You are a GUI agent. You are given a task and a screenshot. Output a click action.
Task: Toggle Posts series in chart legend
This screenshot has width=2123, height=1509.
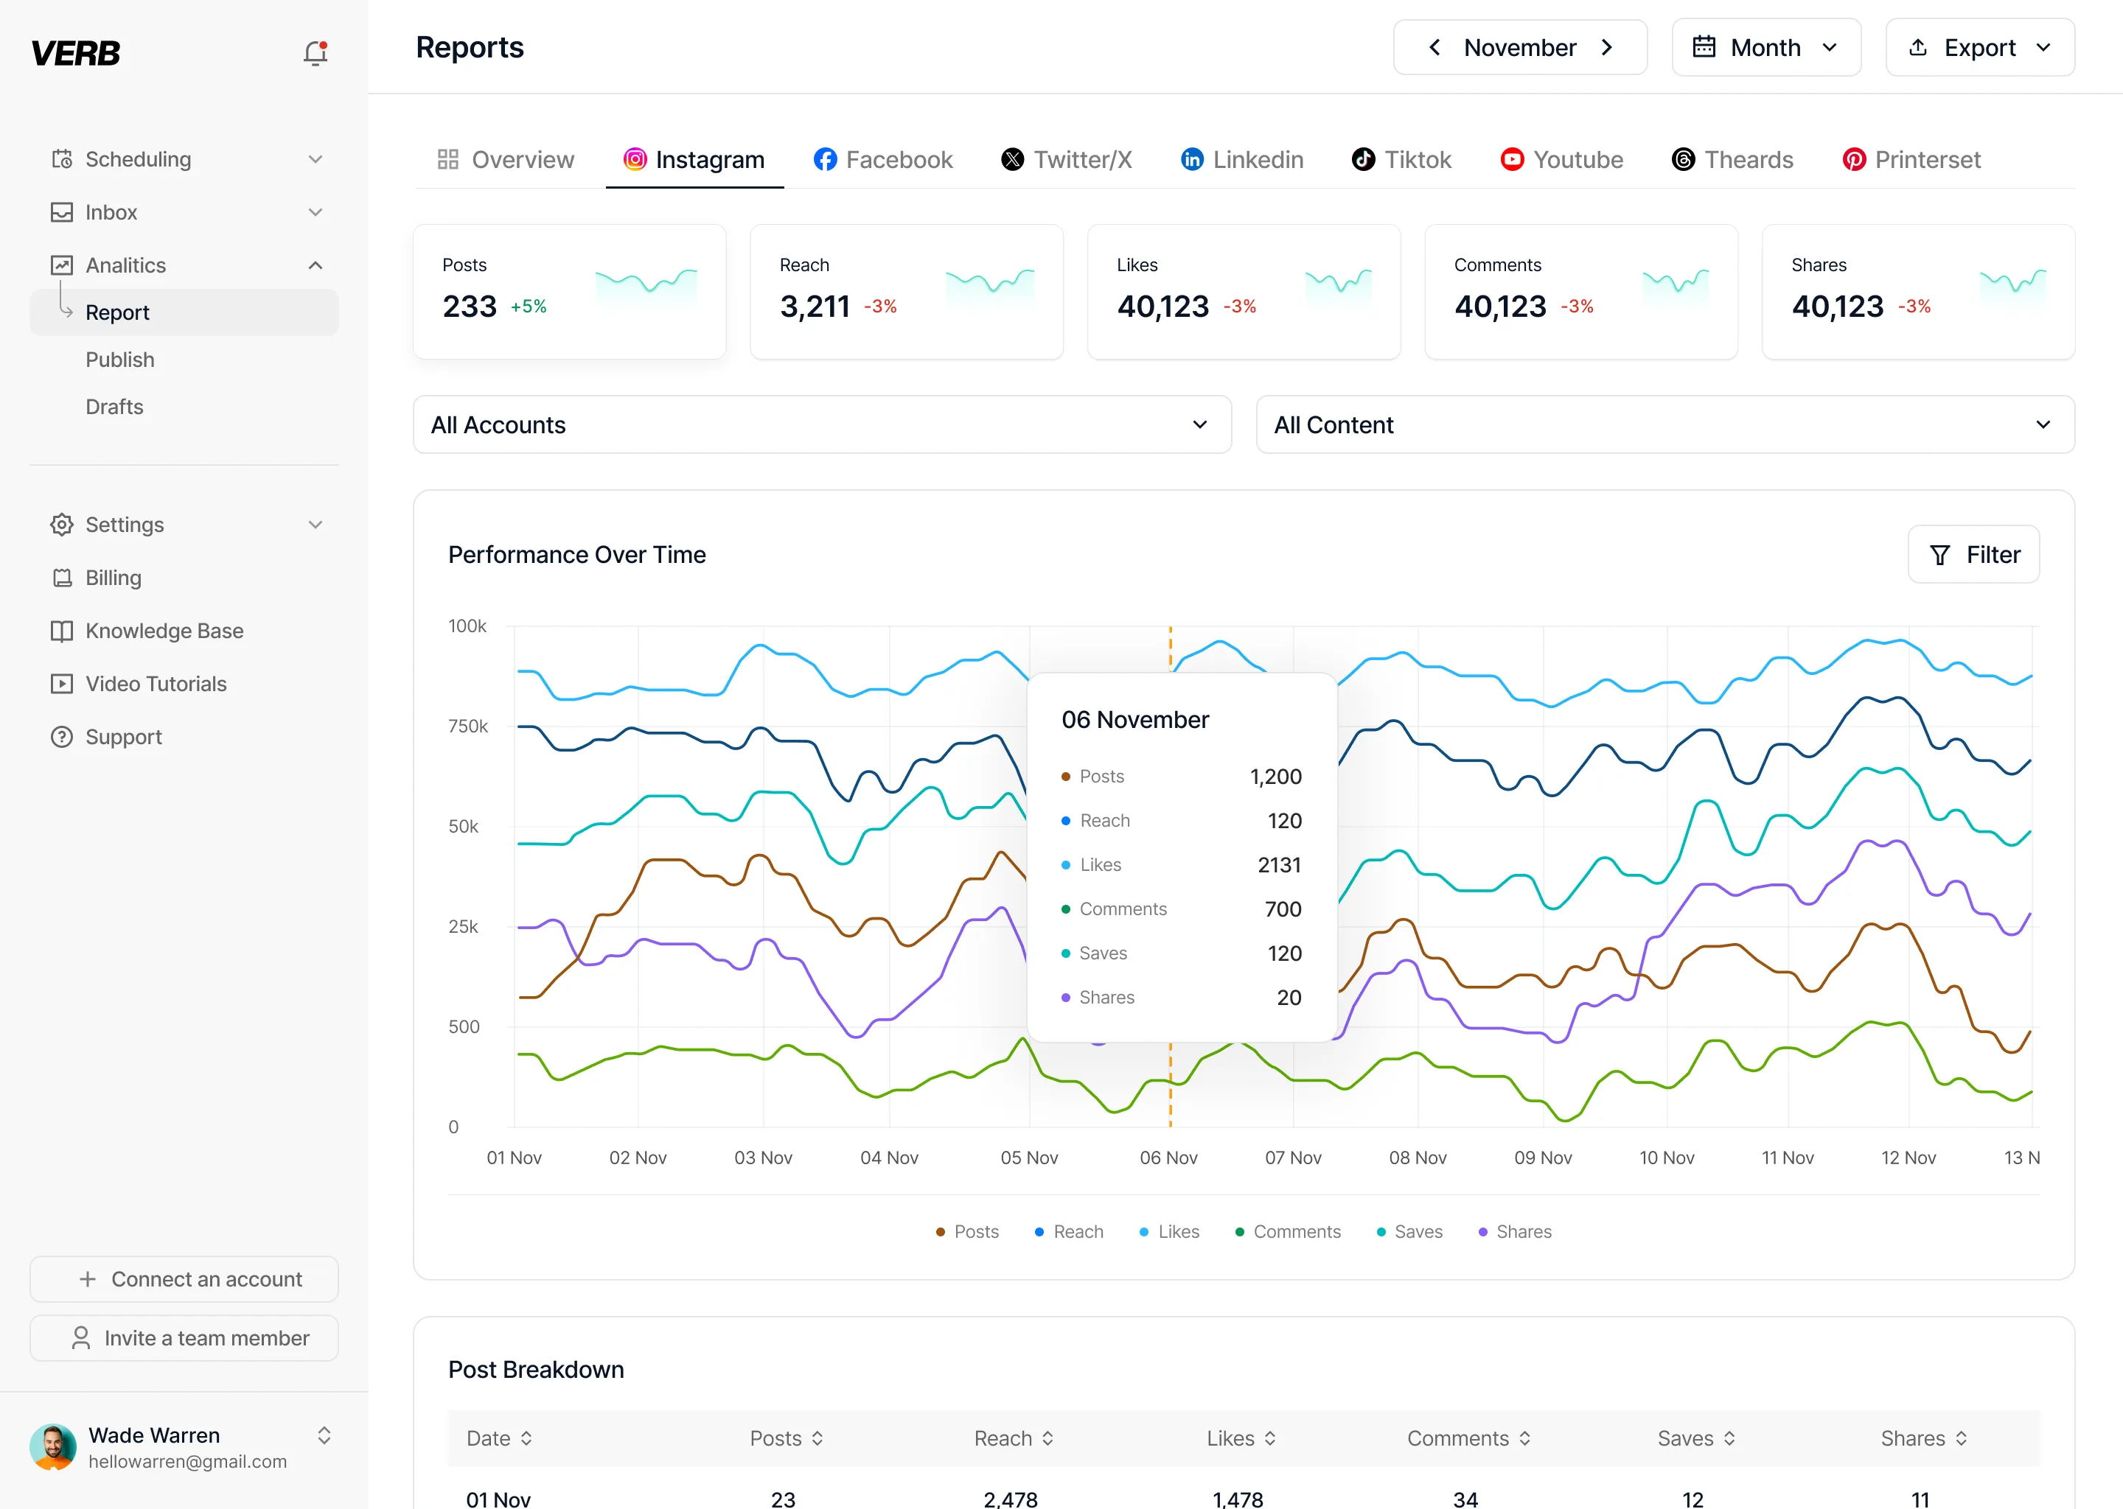pos(966,1231)
